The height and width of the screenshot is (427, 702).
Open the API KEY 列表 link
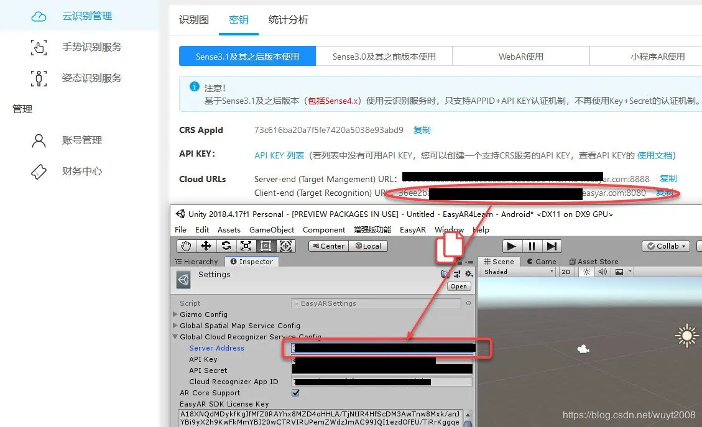pyautogui.click(x=279, y=155)
